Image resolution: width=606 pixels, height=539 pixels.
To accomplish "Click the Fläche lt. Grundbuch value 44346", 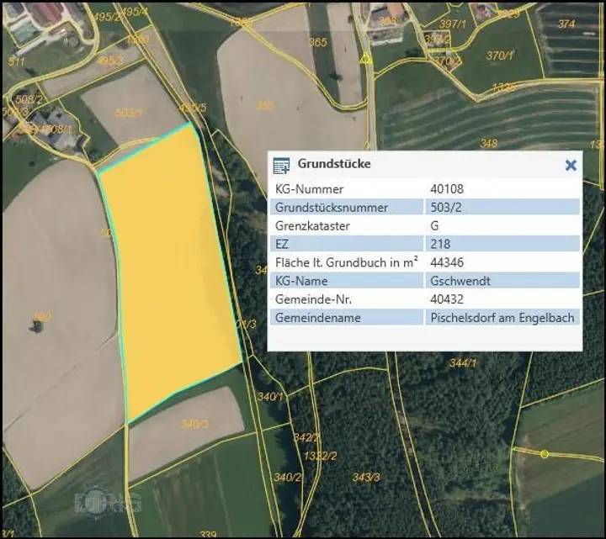I will pos(446,262).
